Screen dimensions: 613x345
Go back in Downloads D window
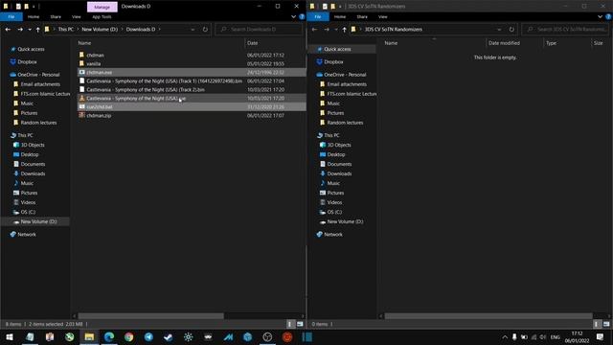click(8, 30)
